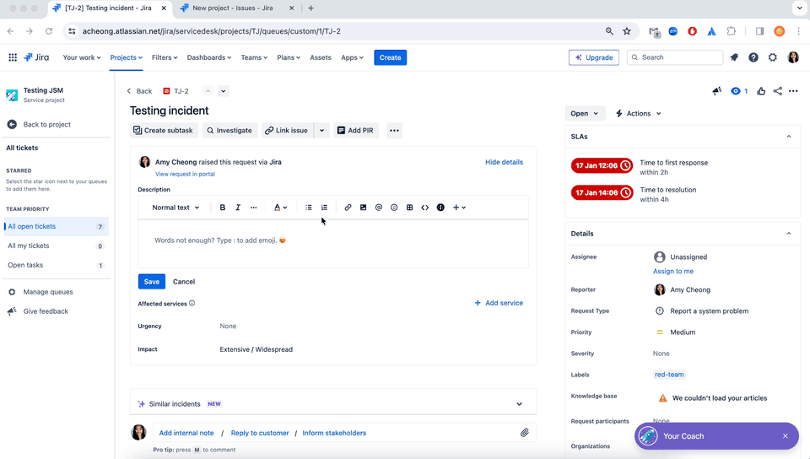Click the Investigate button

pyautogui.click(x=229, y=131)
